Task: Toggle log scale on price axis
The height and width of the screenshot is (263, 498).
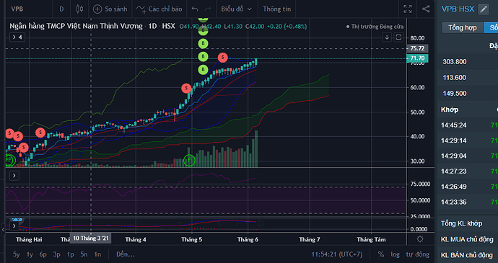Action: (x=395, y=254)
